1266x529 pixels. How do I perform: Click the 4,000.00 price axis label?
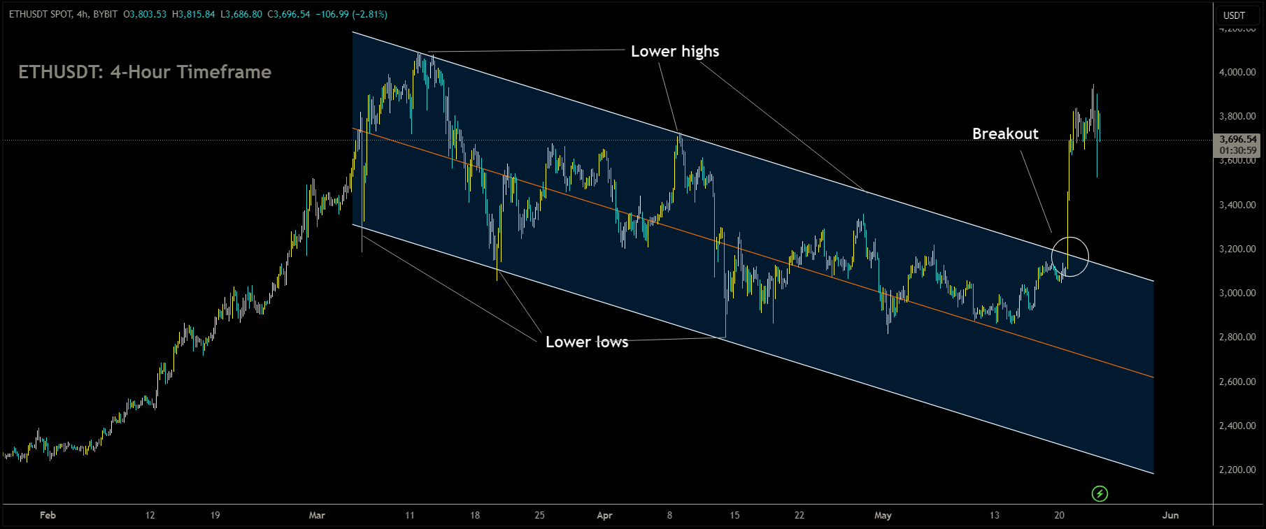(1237, 72)
